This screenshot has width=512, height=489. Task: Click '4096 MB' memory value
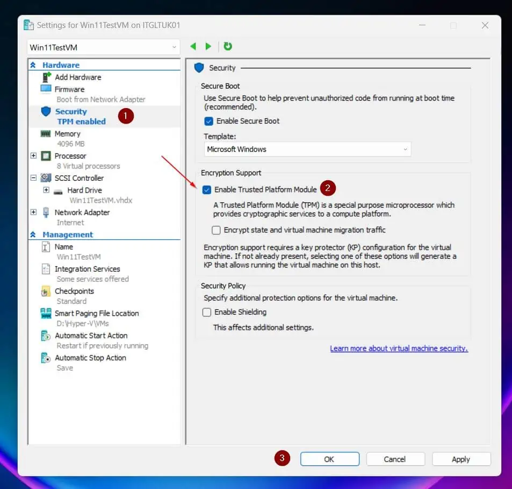[71, 144]
